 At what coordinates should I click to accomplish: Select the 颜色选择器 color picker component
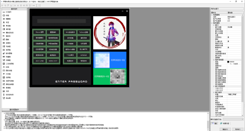(8, 84)
